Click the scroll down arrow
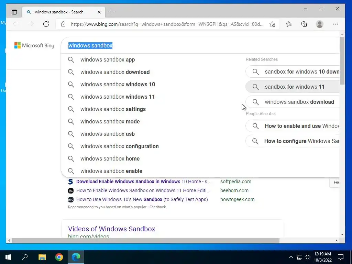The height and width of the screenshot is (264, 352). click(x=342, y=234)
